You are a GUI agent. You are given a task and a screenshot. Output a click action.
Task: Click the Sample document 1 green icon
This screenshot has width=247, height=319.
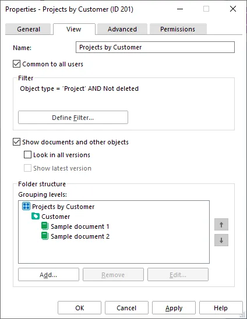coord(45,226)
